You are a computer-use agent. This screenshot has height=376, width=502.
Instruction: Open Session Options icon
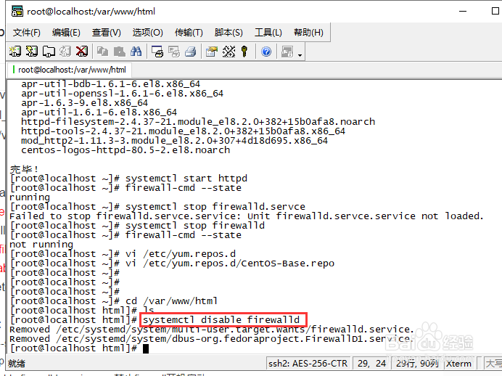coord(212,52)
